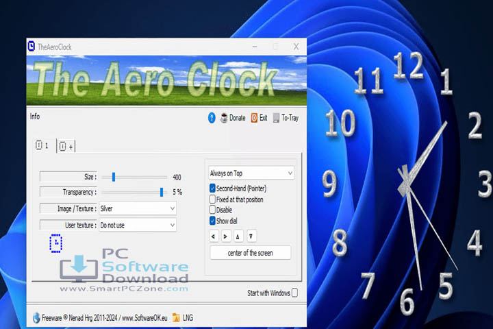Move the clock left with arrow button
This screenshot has width=493, height=329.
(x=214, y=236)
